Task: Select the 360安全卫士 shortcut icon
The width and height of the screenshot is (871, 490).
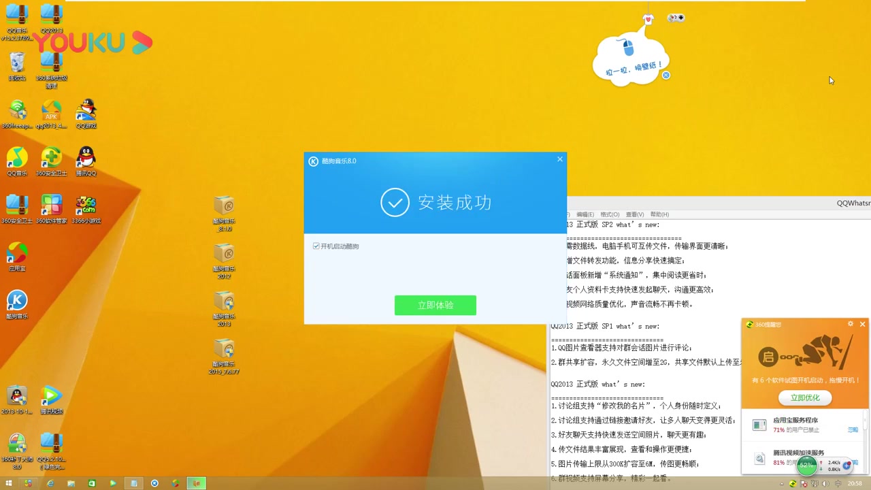Action: (52, 161)
